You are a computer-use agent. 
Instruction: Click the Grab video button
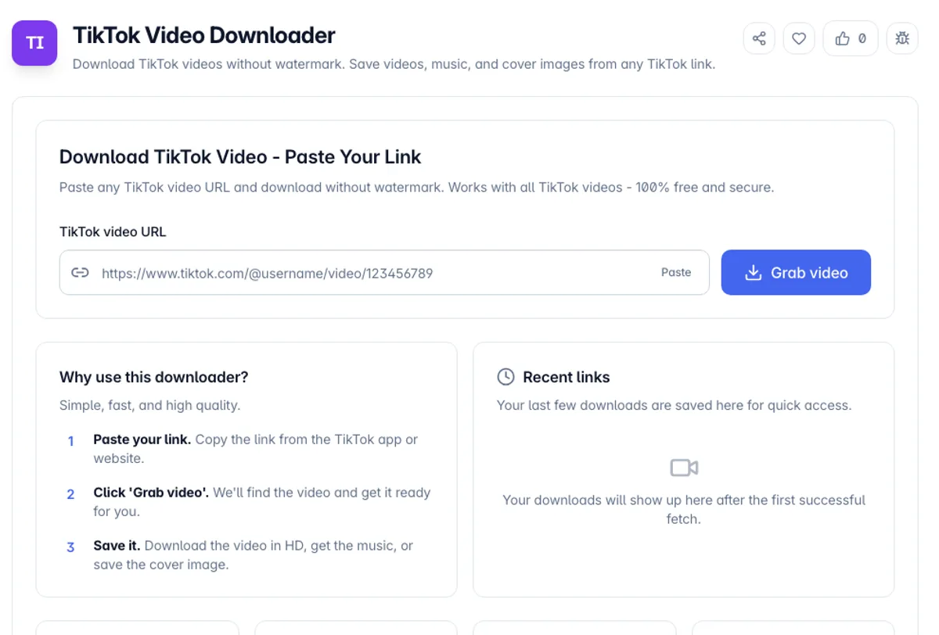click(x=796, y=272)
